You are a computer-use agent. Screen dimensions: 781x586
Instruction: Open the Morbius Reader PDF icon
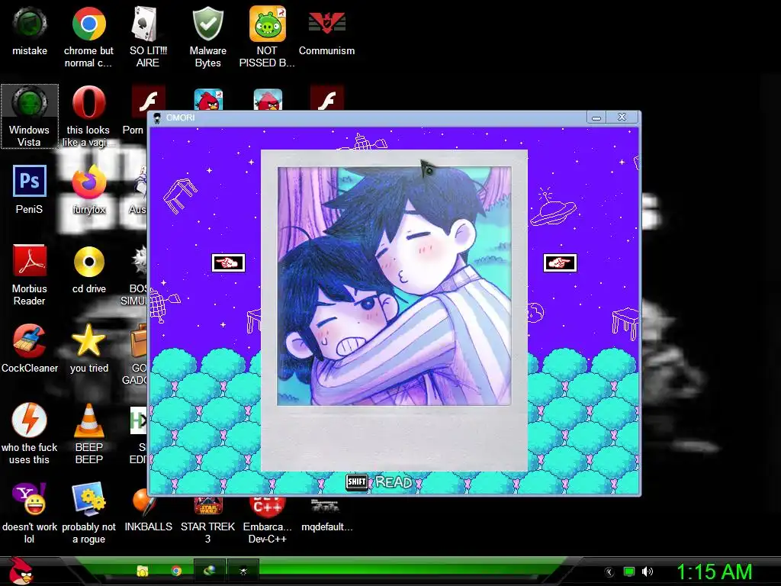coord(30,275)
